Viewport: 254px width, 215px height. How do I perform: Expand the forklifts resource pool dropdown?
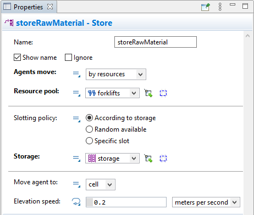click(x=112, y=93)
